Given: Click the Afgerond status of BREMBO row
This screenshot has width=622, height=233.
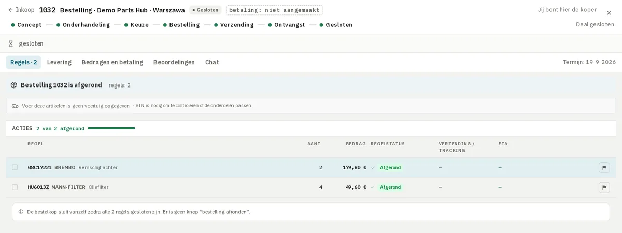Looking at the screenshot, I should (390, 168).
